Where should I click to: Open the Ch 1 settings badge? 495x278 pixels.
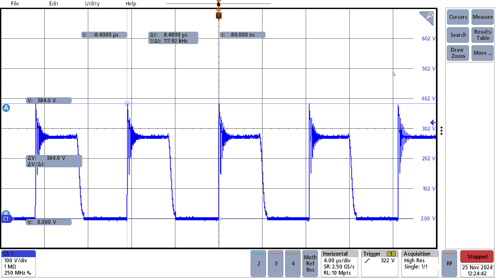19,264
